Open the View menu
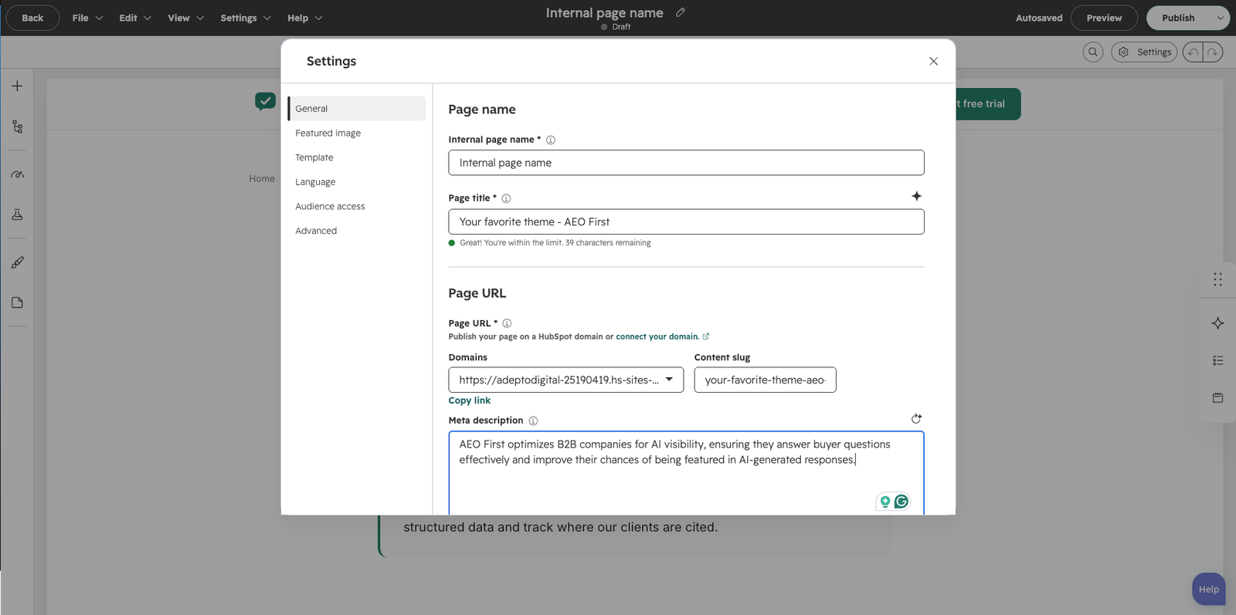Image resolution: width=1236 pixels, height=615 pixels. pos(186,18)
